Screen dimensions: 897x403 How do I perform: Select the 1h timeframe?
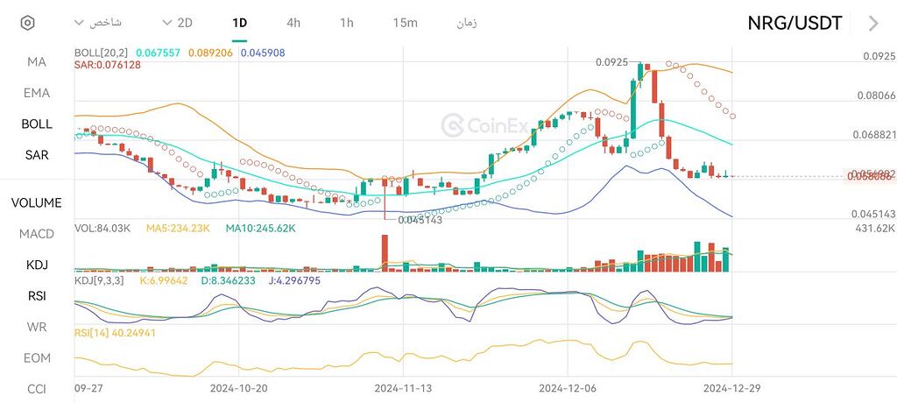coord(347,22)
